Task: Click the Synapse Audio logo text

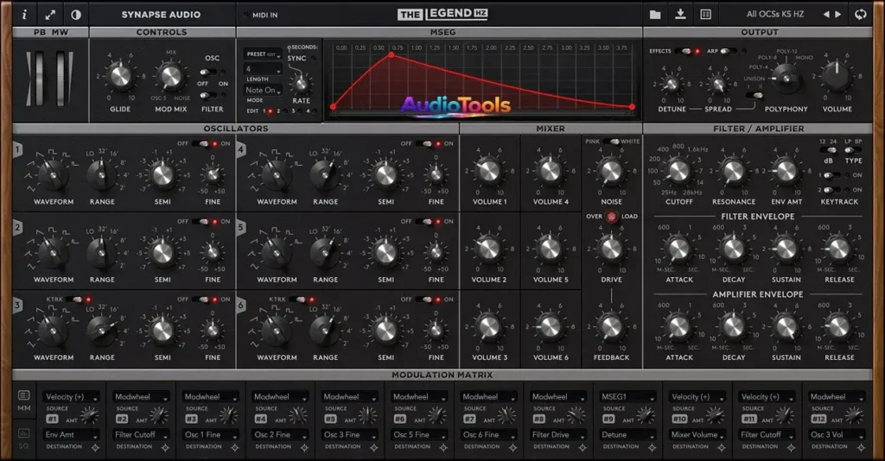Action: point(161,15)
